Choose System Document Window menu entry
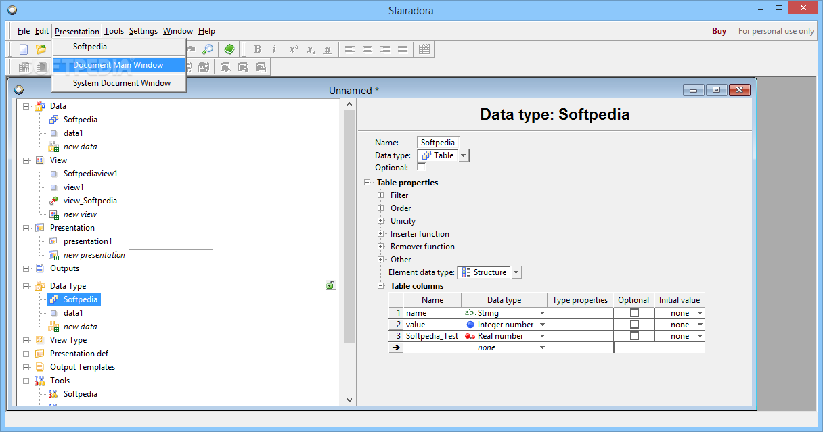823x432 pixels. point(118,83)
